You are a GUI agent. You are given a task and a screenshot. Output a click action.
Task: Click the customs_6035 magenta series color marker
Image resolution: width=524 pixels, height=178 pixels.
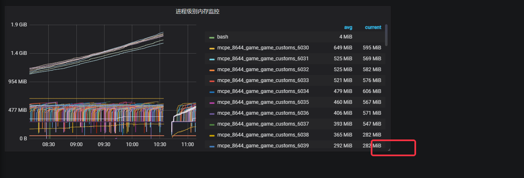212,103
